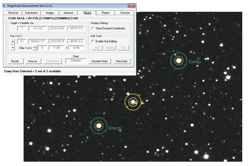Switch to the Instruments tab
This screenshot has width=248, height=166.
point(31,13)
